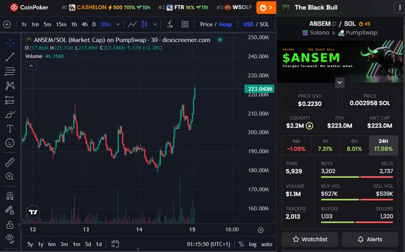Open the CoinPoker ad link
405x252 pixels.
pos(29,8)
